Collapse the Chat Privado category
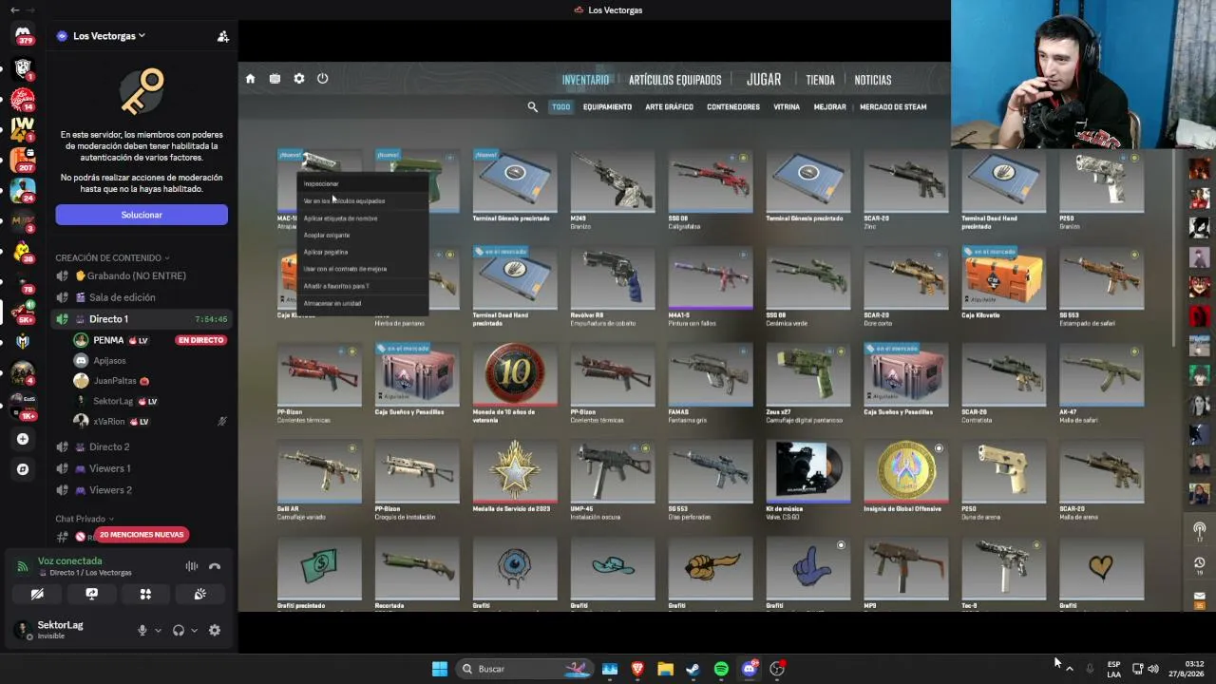 point(85,519)
